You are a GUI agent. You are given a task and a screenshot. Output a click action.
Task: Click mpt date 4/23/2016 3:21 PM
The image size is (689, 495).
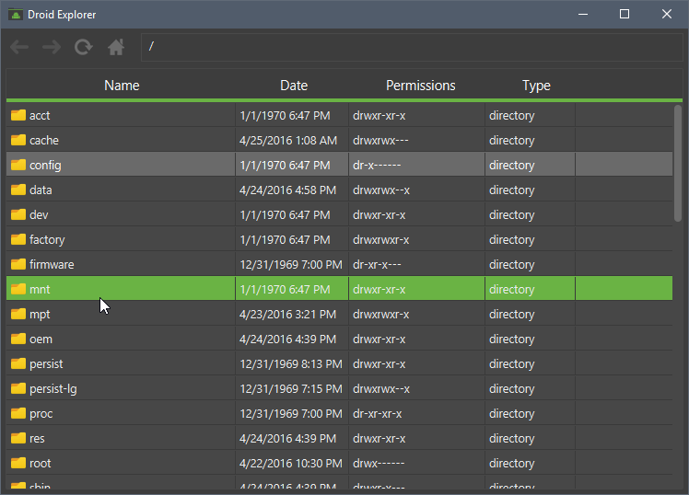click(287, 314)
